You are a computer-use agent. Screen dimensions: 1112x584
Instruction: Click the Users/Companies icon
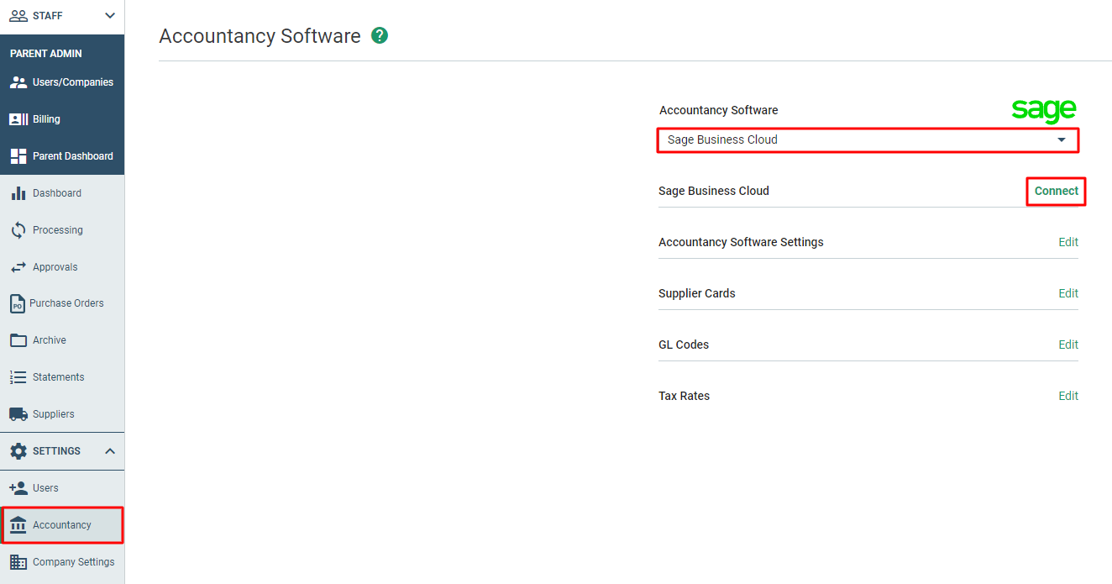[18, 82]
